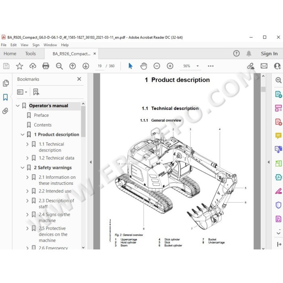Expand 1.1 Technical description bookmark
Viewport: 283px width, 283px height.
[27, 144]
